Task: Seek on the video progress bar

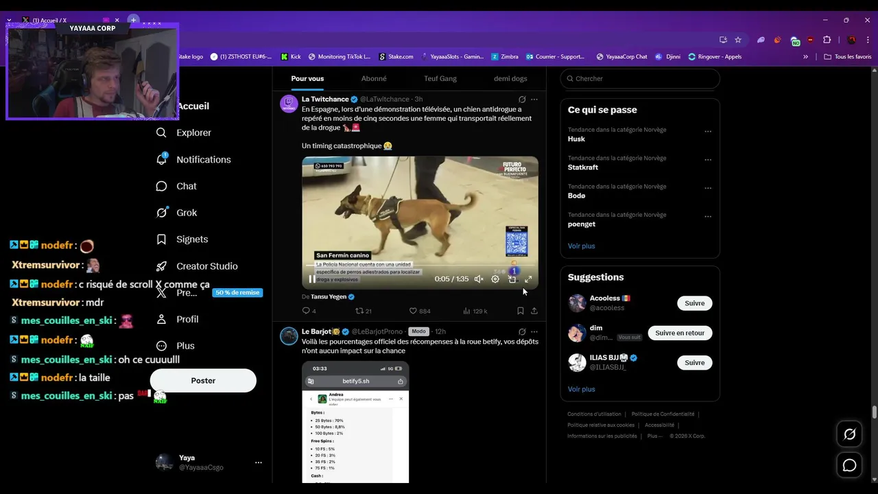Action: (x=420, y=266)
